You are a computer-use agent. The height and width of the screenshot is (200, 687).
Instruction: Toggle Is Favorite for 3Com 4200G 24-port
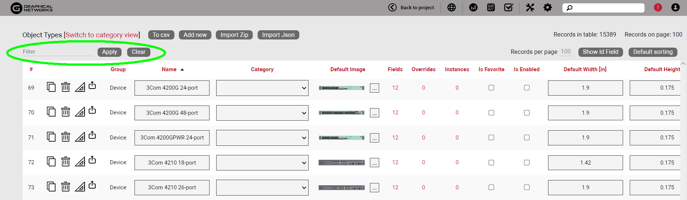coord(491,88)
